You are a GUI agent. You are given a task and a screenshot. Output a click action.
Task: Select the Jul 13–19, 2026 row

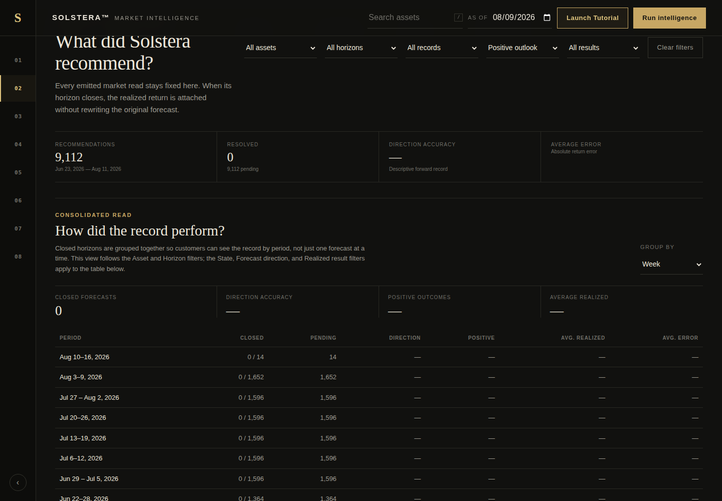point(379,438)
